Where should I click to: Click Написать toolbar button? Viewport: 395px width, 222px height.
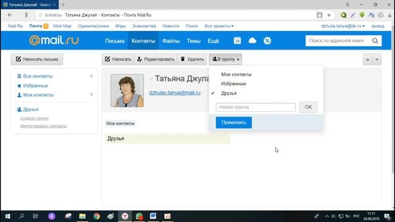pyautogui.click(x=118, y=59)
